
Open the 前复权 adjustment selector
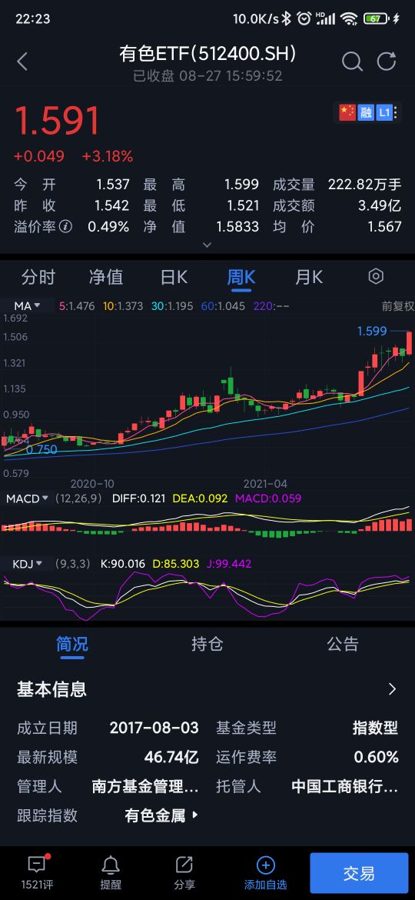[x=398, y=306]
